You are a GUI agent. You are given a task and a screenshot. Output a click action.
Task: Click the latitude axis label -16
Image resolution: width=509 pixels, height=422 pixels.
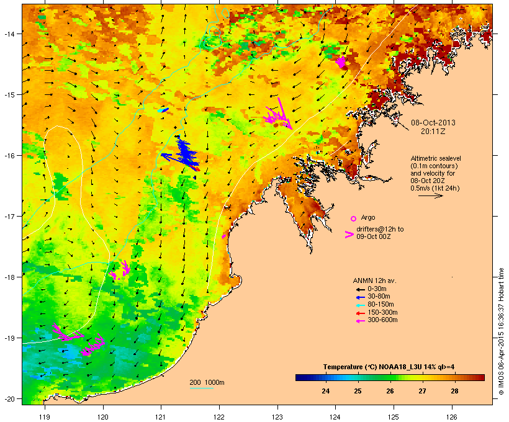(9, 156)
